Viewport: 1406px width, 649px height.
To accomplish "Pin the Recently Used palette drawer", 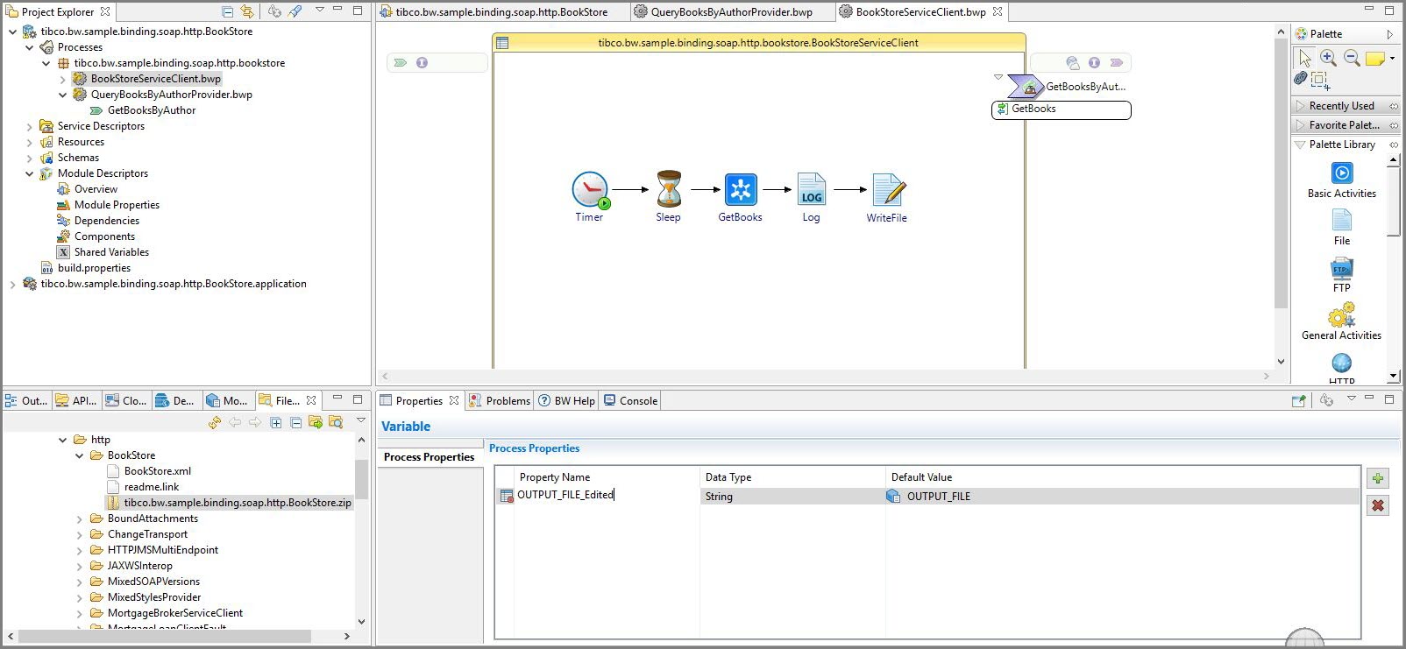I will (x=1394, y=106).
